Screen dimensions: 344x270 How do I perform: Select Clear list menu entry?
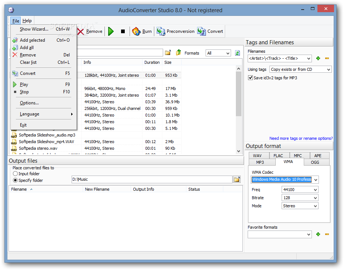(44, 62)
